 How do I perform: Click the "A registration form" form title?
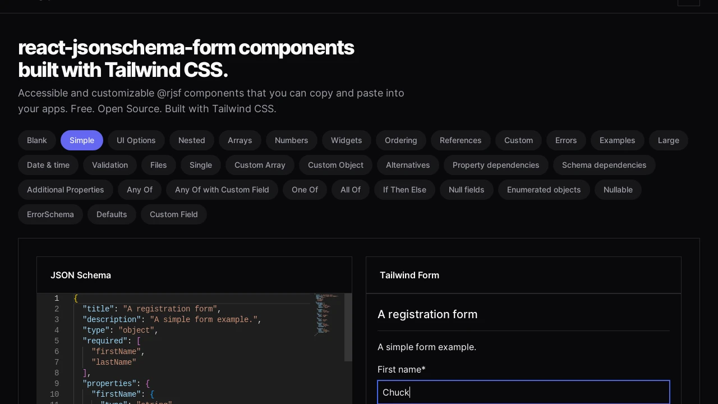click(427, 314)
